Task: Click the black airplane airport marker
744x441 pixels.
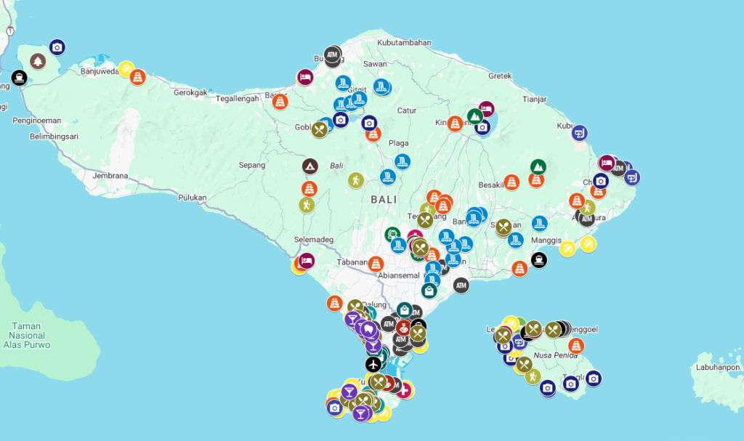Action: coord(373,363)
